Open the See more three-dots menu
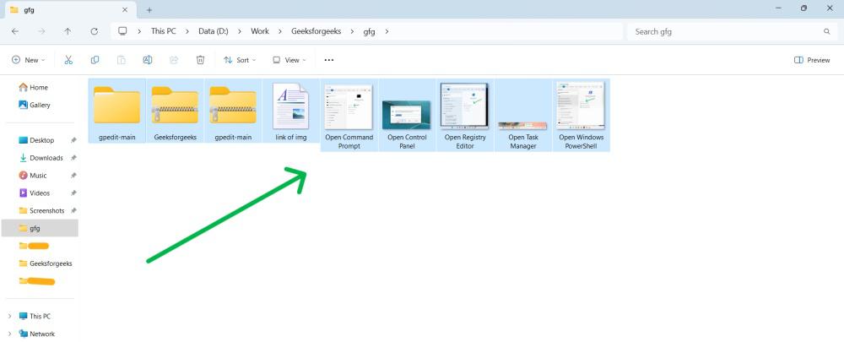The image size is (844, 342). click(x=329, y=60)
